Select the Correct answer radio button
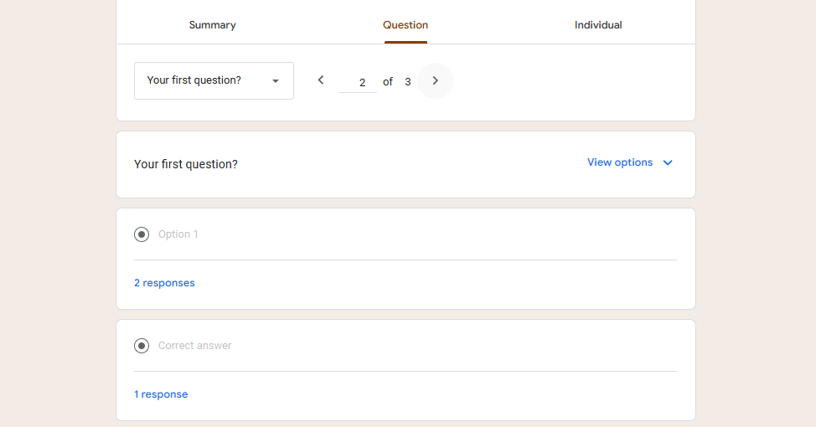 pyautogui.click(x=142, y=346)
